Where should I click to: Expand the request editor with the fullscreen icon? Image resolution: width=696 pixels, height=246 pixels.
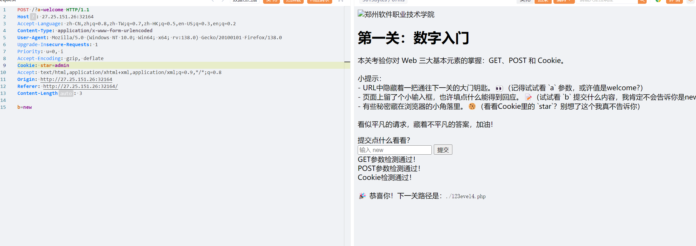(341, 1)
